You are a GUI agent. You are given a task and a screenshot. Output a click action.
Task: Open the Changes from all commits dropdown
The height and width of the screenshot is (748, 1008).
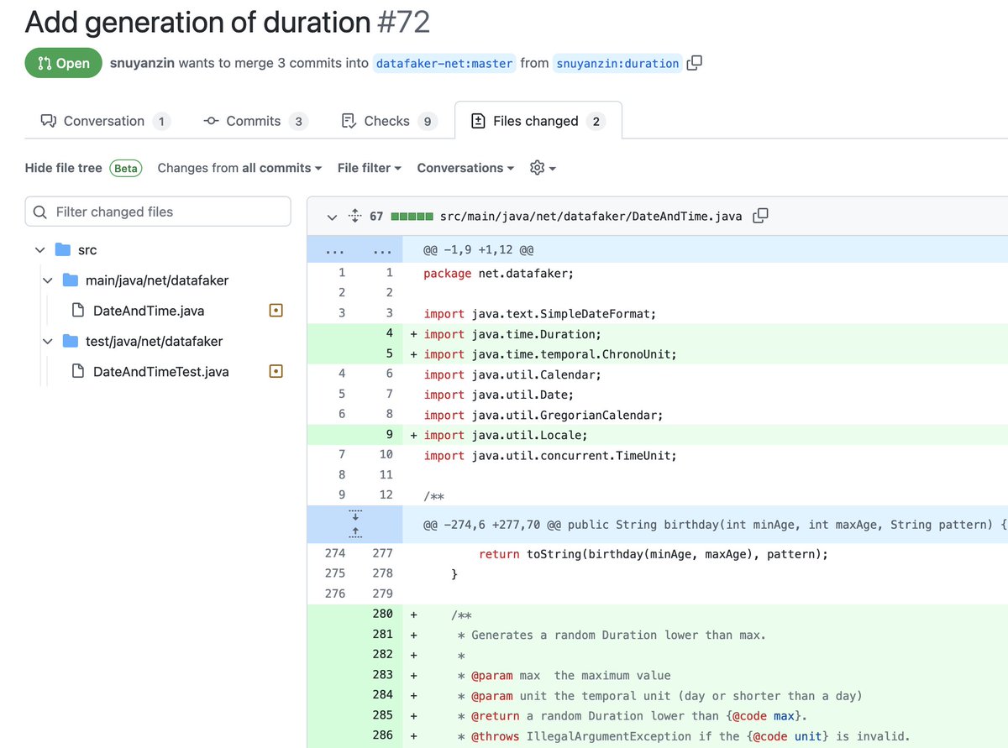point(239,168)
